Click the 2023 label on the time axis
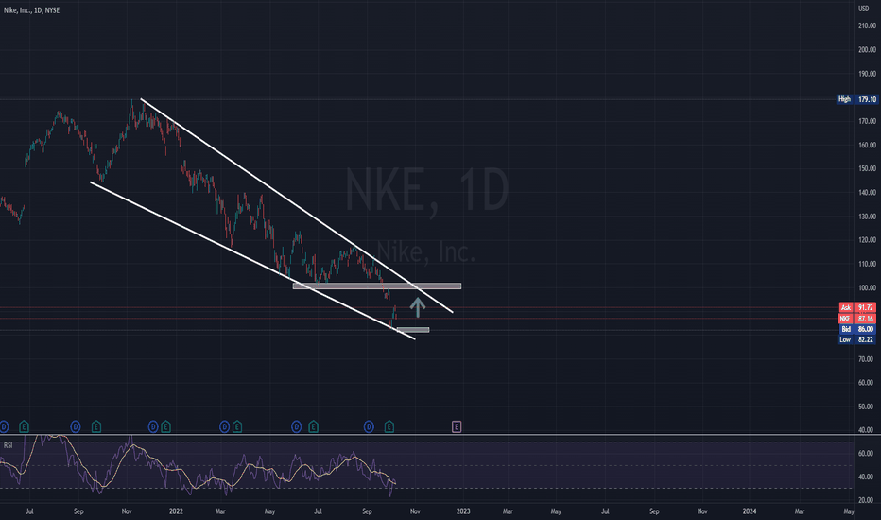 463,511
